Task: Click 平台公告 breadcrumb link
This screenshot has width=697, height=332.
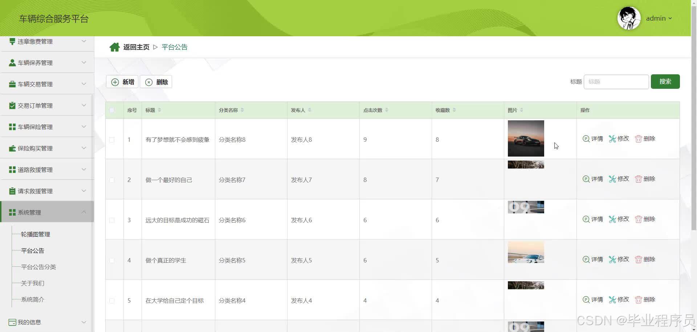Action: 175,47
